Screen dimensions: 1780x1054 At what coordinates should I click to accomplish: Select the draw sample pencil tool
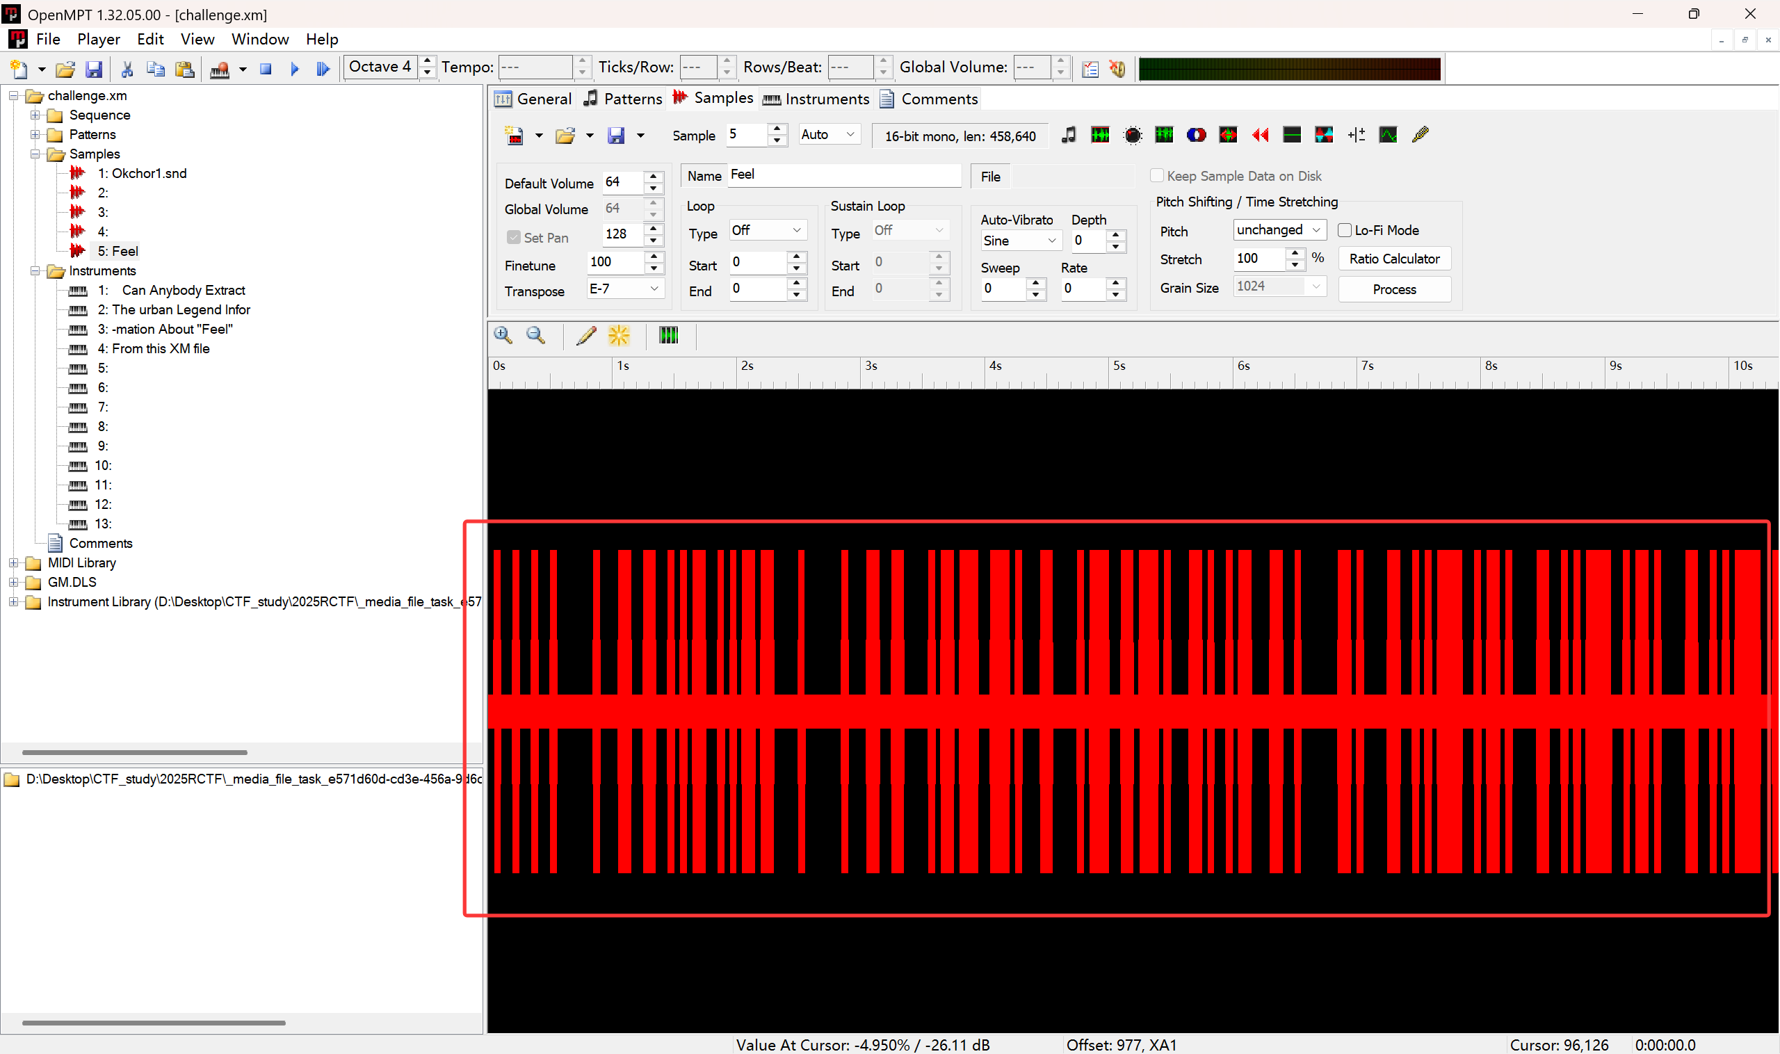point(586,335)
